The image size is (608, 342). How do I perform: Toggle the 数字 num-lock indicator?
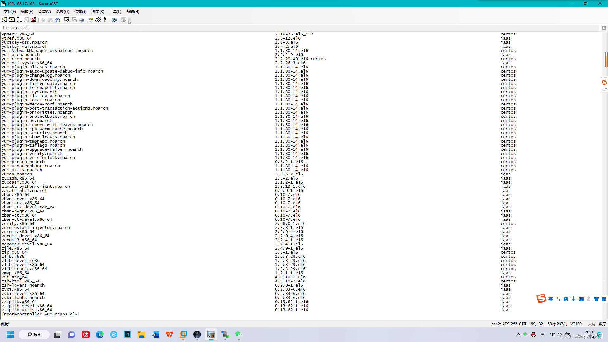tap(603, 324)
